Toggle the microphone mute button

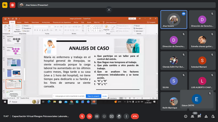82,116
